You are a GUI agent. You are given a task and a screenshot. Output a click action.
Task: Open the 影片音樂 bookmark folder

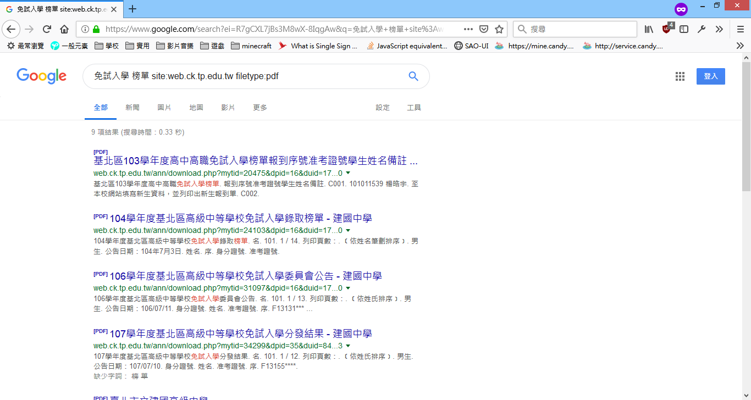click(x=175, y=46)
